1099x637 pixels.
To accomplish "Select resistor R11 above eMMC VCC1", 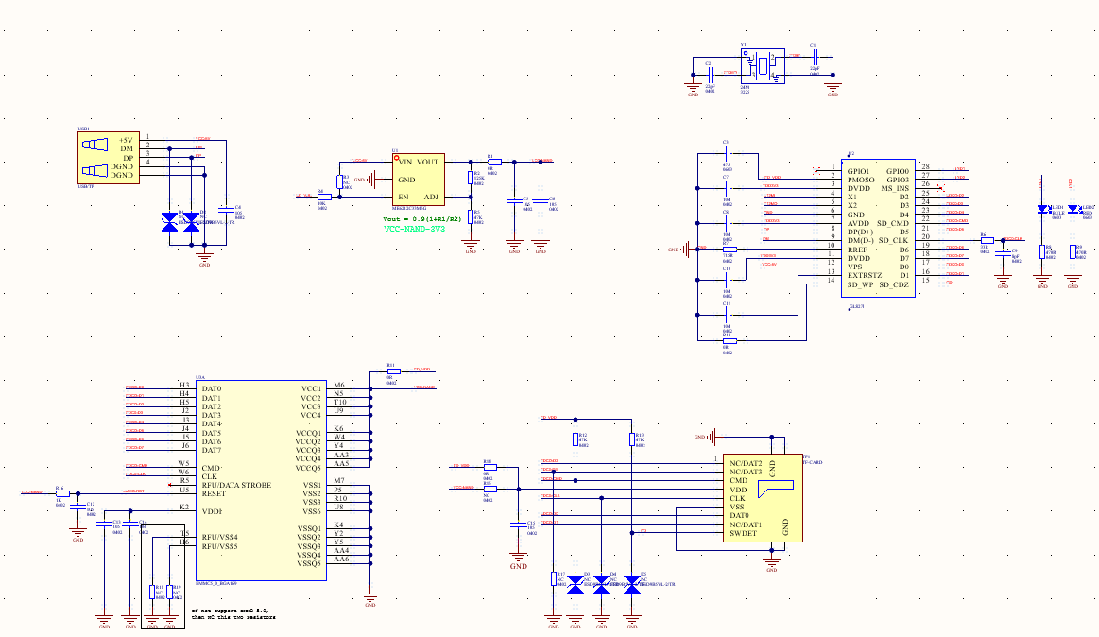I will pyautogui.click(x=393, y=370).
